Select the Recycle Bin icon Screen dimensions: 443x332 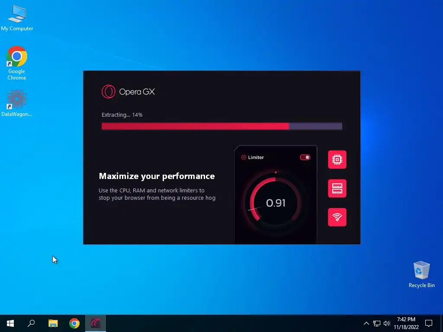pos(421,275)
